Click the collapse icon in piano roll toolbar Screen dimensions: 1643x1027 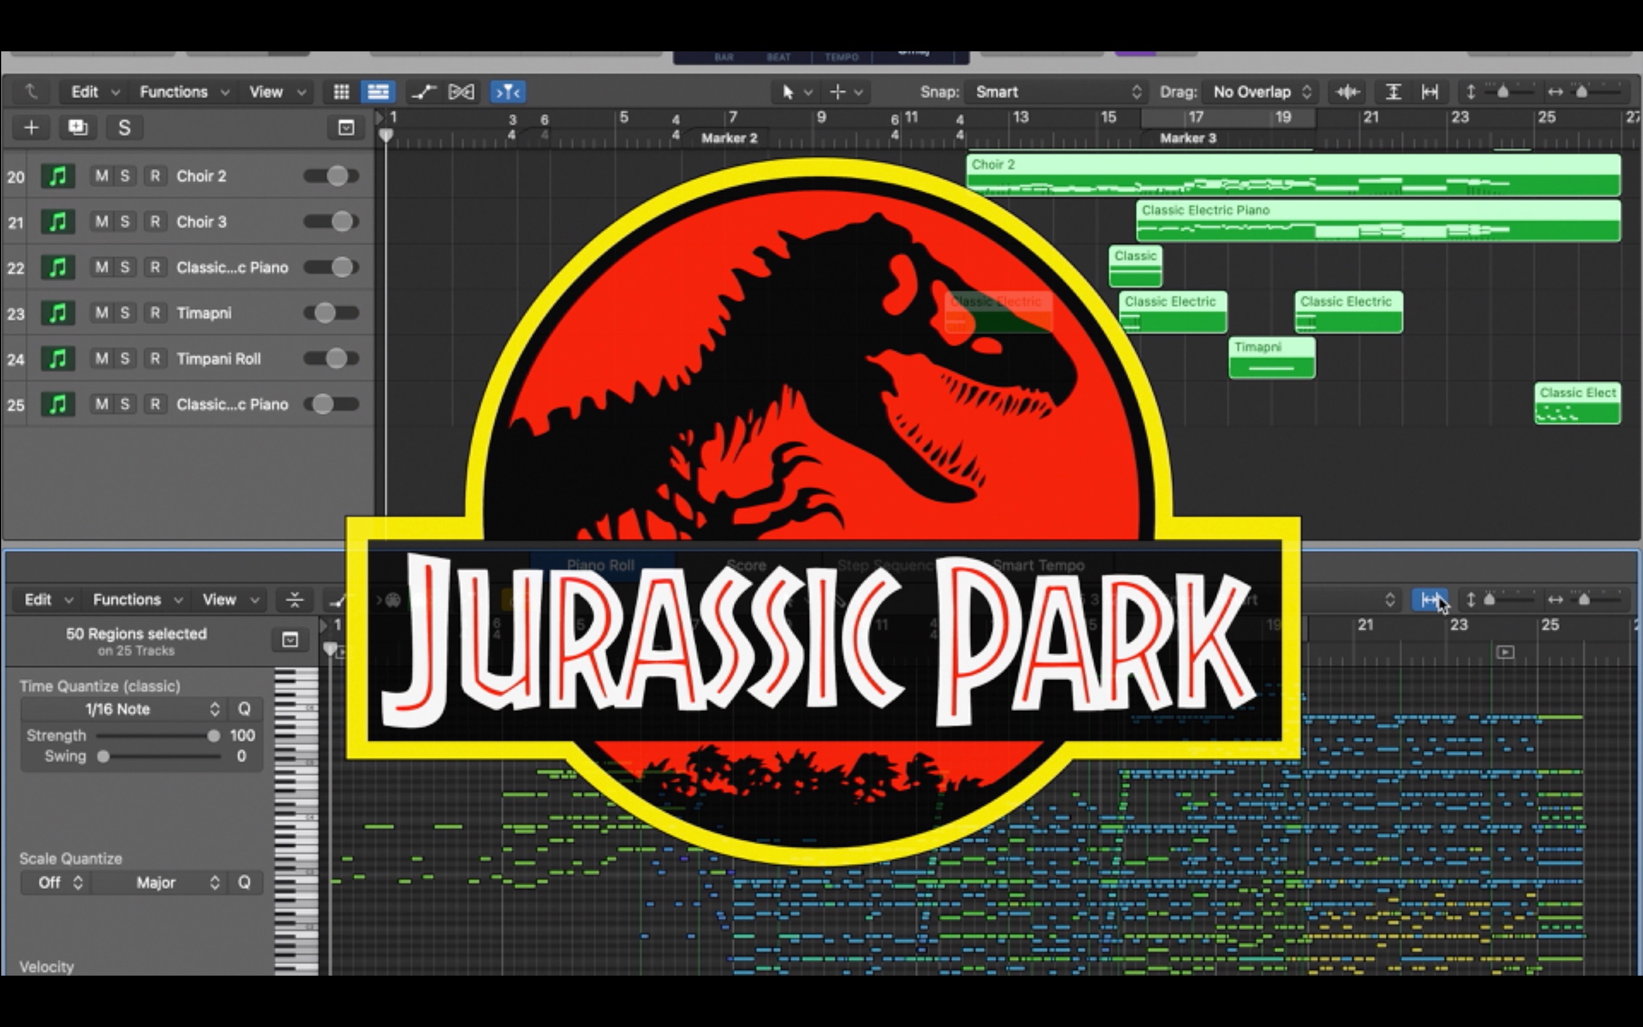pyautogui.click(x=294, y=600)
